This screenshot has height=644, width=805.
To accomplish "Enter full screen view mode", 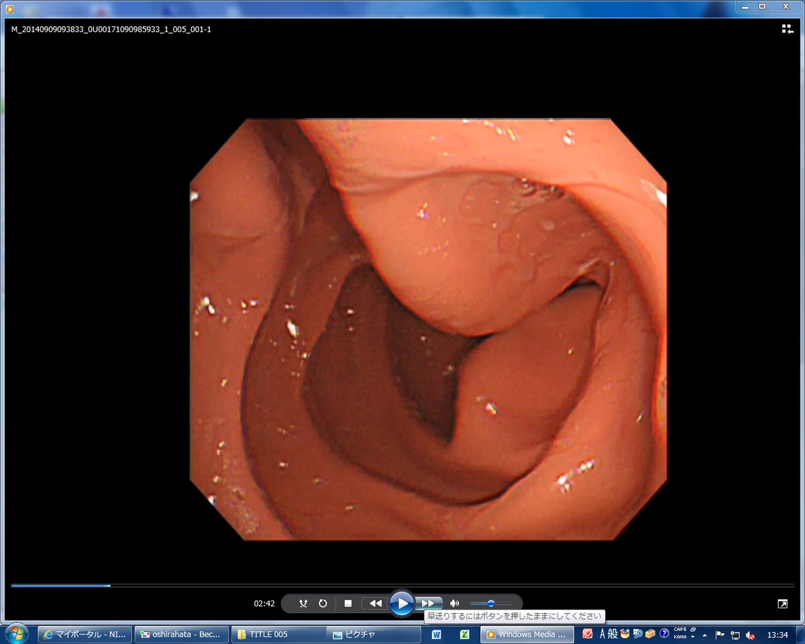I will 783,604.
